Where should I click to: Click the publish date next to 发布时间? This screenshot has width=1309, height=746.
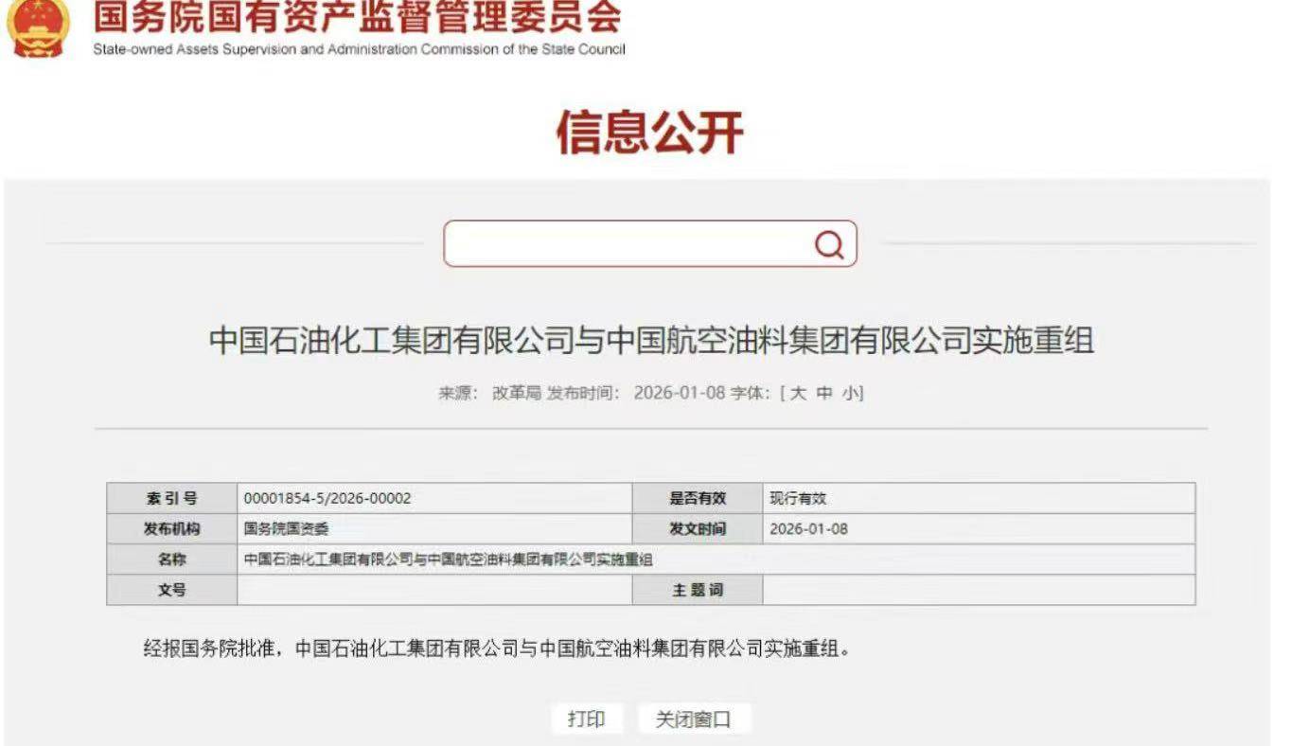pyautogui.click(x=680, y=394)
